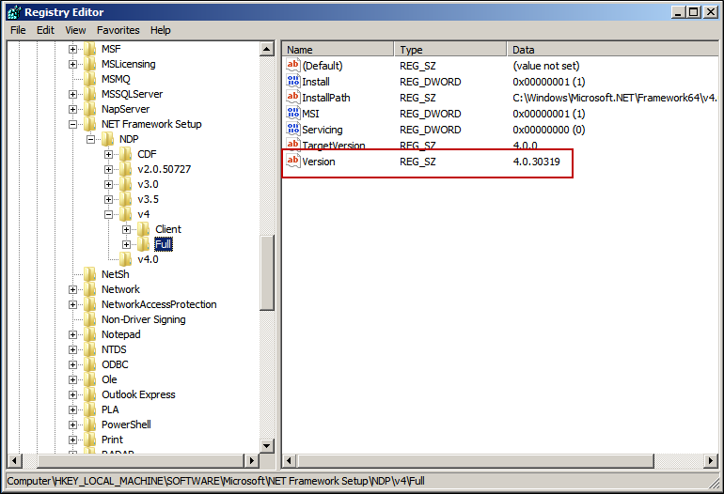Open the View menu

pyautogui.click(x=75, y=30)
